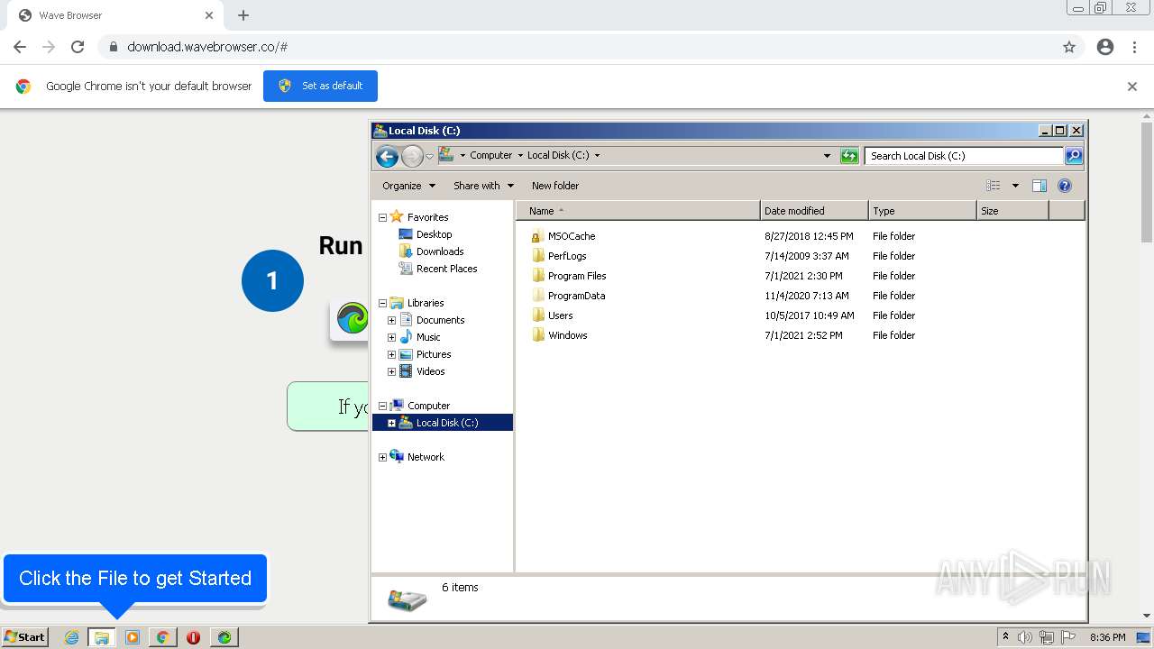This screenshot has height=649, width=1154.
Task: Open Explorer help icon
Action: coord(1065,186)
